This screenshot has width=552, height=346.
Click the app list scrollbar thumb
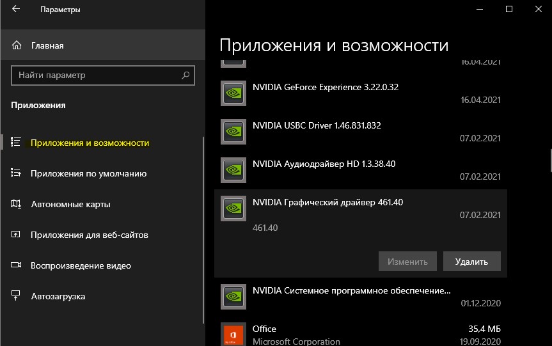pos(551,160)
